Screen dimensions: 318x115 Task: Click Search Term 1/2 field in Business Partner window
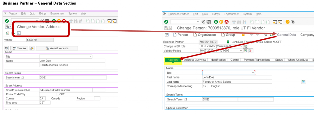pyautogui.click(x=220, y=100)
